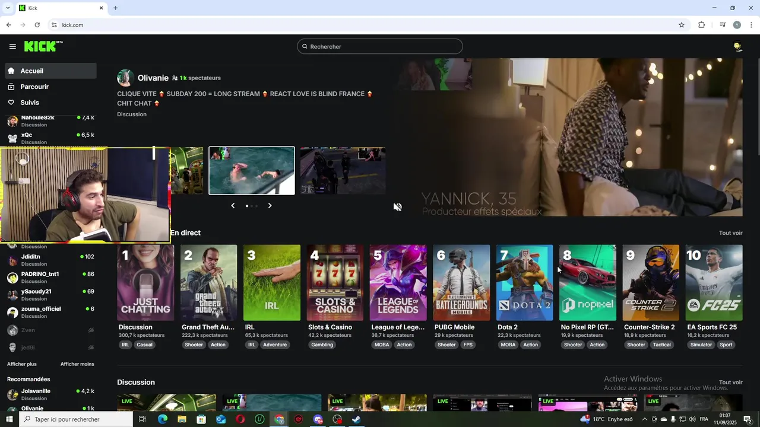Open the Kick hamburger sidebar menu

point(12,46)
